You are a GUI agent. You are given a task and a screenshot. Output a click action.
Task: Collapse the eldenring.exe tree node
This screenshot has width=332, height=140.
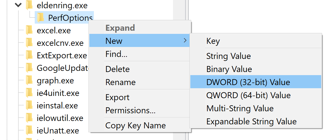pyautogui.click(x=19, y=5)
